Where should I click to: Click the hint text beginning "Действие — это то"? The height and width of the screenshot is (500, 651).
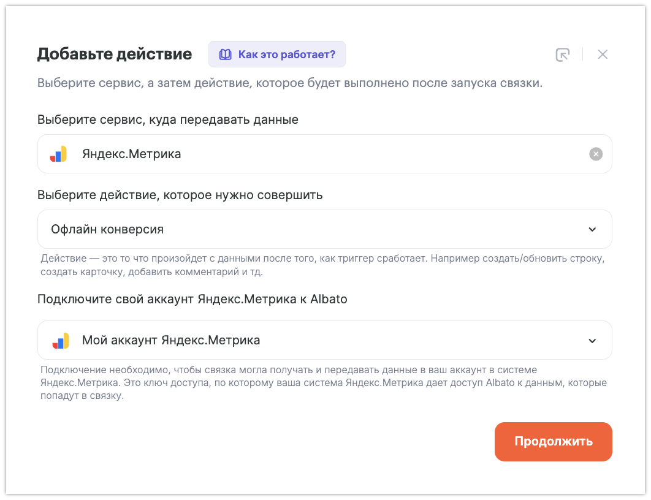coord(323,265)
